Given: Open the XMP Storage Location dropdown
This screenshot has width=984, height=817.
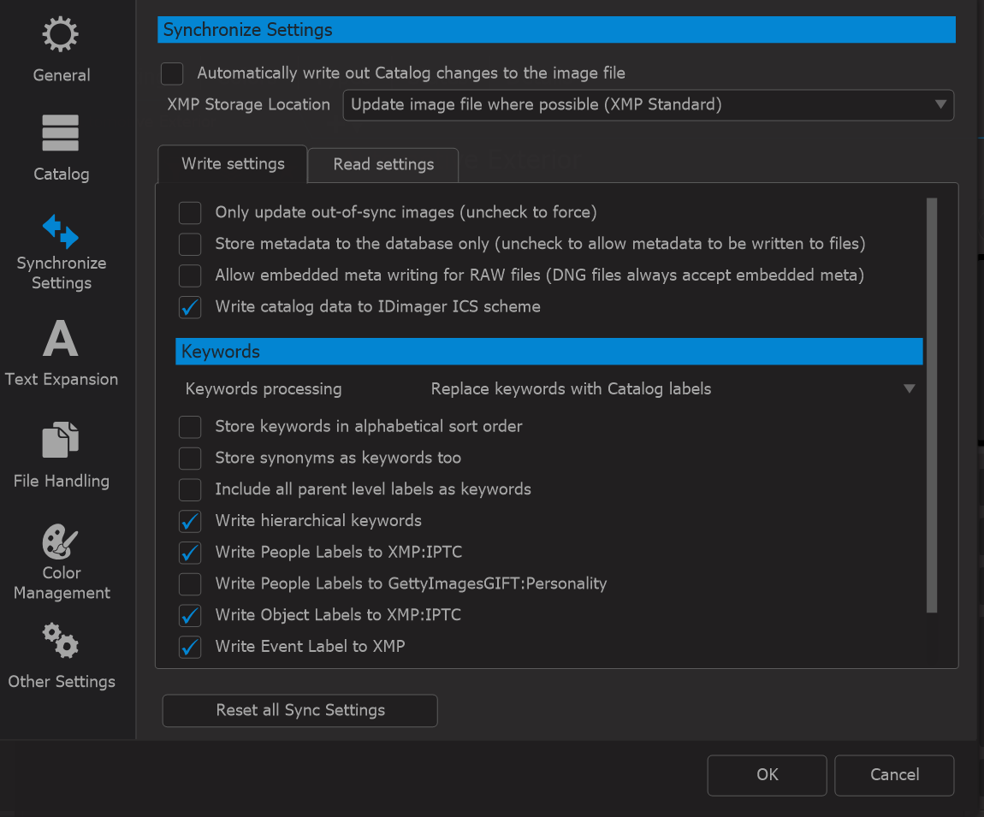Looking at the screenshot, I should coord(649,104).
